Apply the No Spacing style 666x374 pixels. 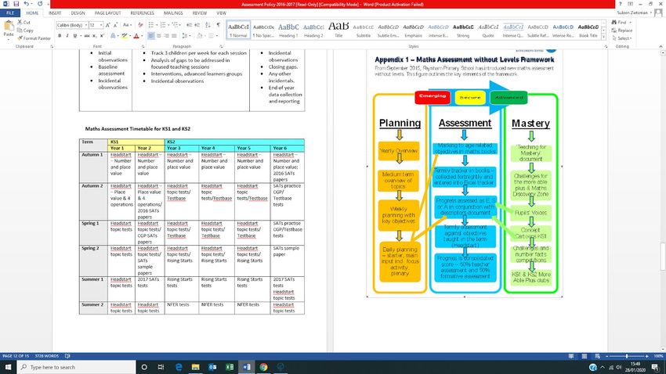pyautogui.click(x=263, y=30)
